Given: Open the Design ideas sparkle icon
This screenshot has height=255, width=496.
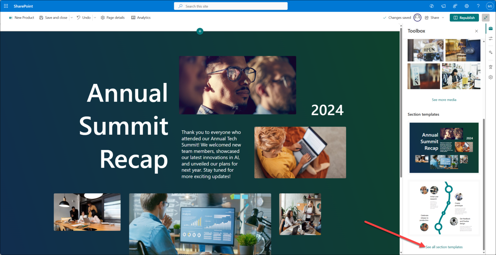Looking at the screenshot, I should (x=490, y=52).
